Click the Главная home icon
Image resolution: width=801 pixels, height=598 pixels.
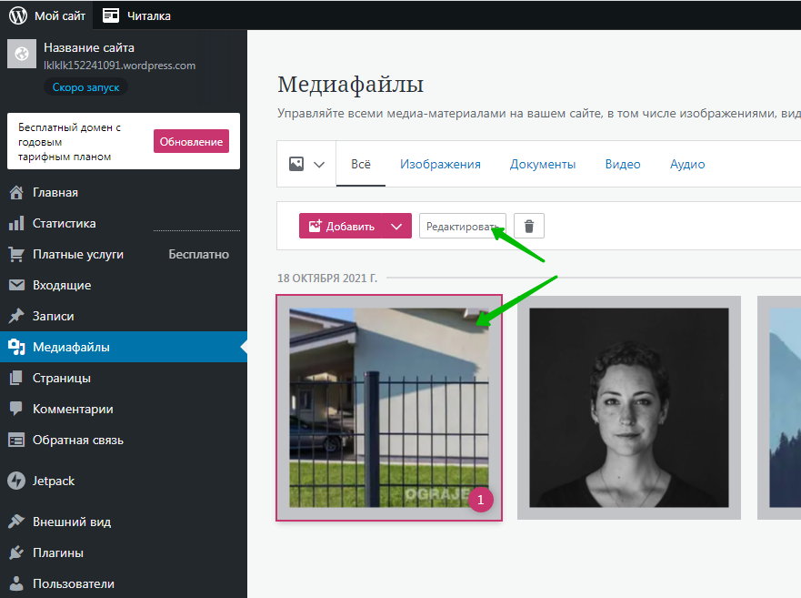[16, 192]
